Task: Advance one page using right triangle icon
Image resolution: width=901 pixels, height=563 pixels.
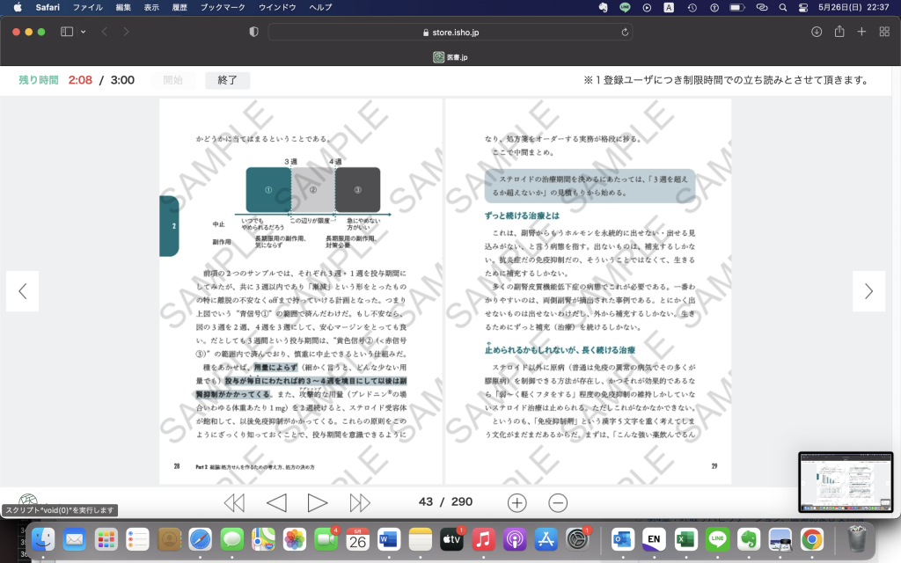Action: [x=318, y=502]
